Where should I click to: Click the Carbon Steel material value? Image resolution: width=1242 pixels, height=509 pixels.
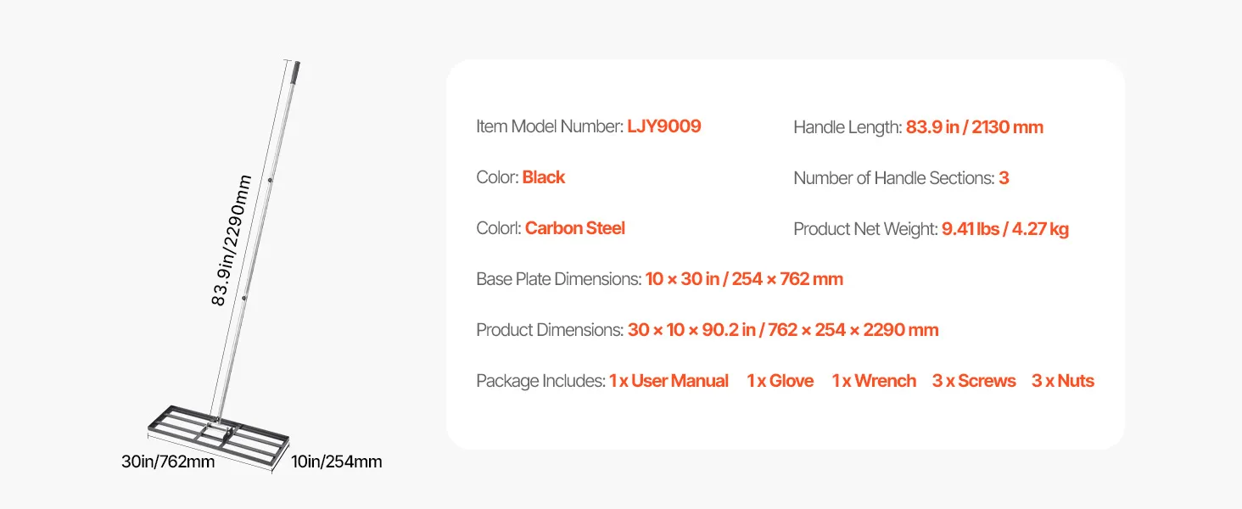(575, 228)
